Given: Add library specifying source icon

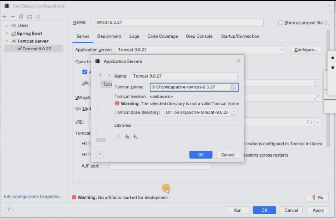Looking at the screenshot, I should pos(127,136).
